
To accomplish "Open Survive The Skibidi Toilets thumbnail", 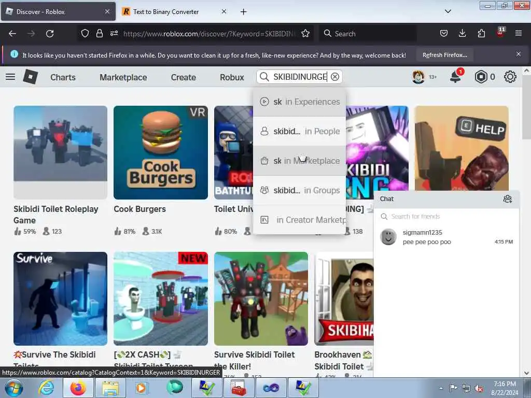I will coord(60,298).
